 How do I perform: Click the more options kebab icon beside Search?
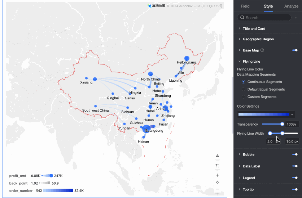coord(296,18)
